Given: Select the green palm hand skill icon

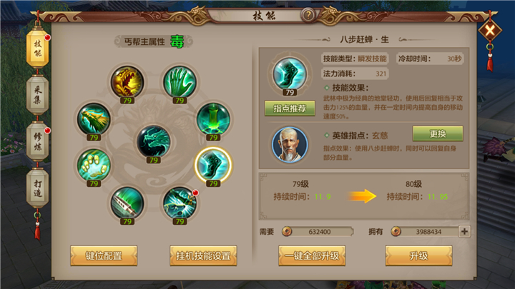Looking at the screenshot, I should [x=180, y=82].
